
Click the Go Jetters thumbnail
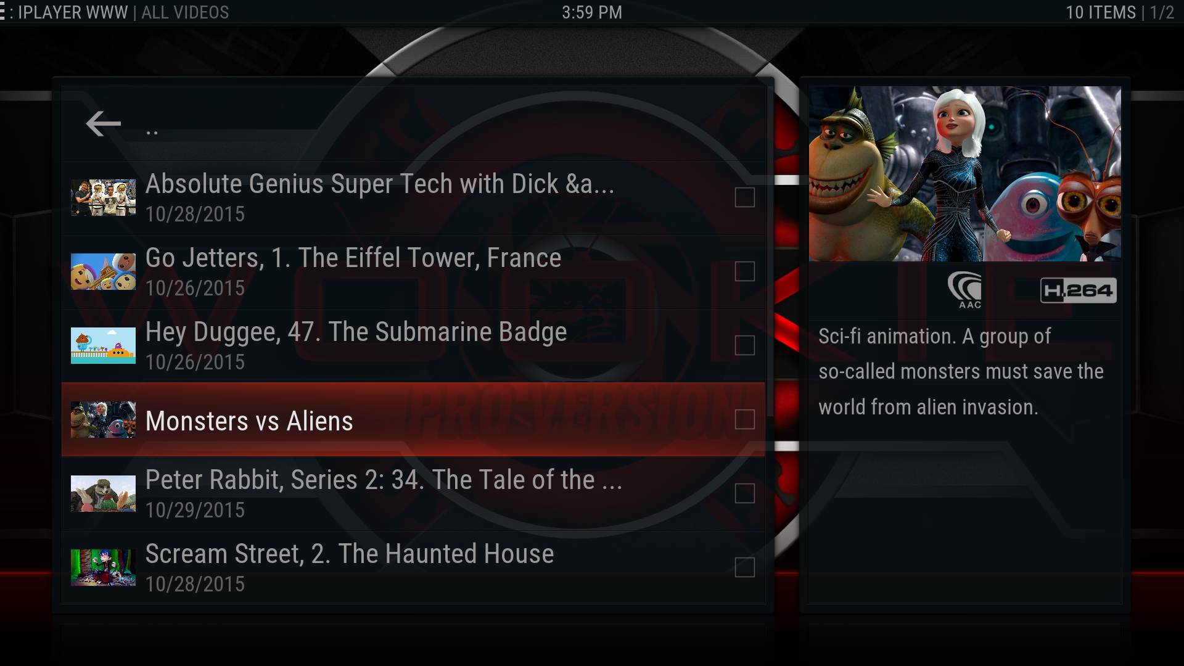103,271
